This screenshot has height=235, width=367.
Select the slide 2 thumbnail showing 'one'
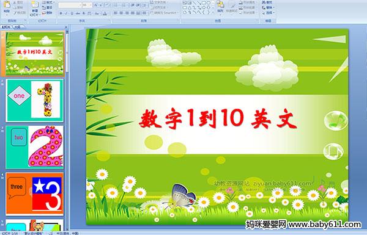(x=35, y=100)
